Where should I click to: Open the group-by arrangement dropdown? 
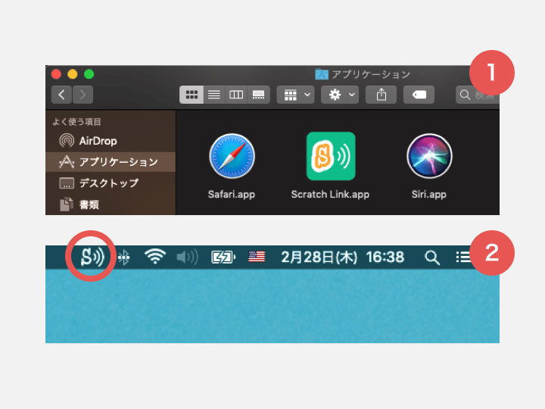[x=295, y=95]
